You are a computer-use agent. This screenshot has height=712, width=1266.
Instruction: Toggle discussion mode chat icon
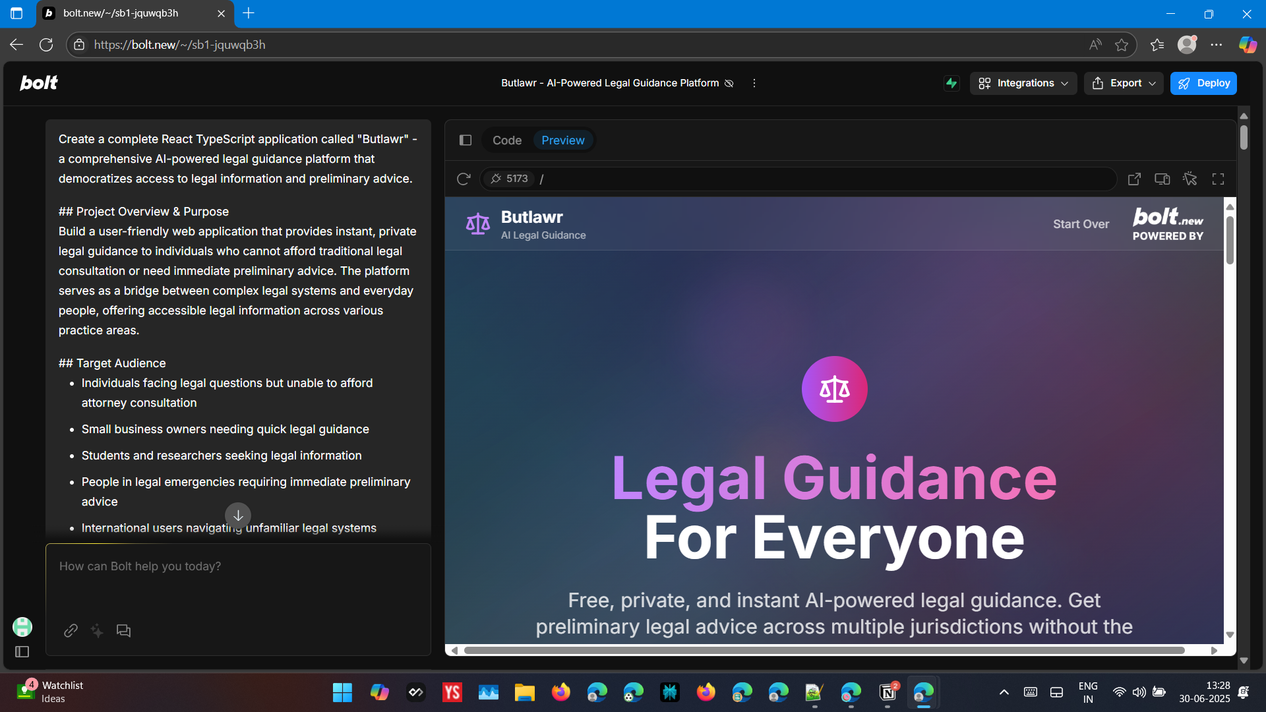coord(123,631)
